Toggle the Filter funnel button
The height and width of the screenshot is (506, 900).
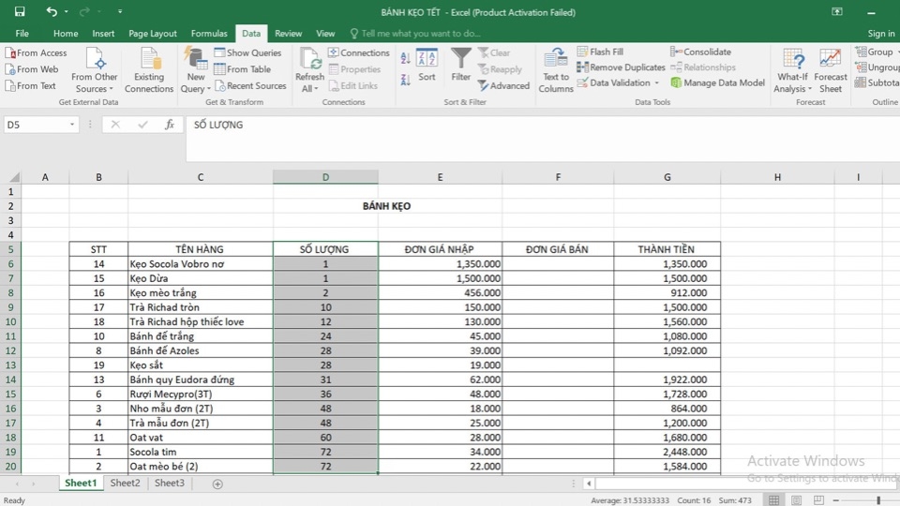pyautogui.click(x=460, y=65)
